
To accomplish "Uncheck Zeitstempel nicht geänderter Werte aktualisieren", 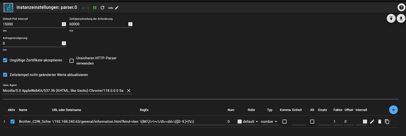I will point(5,75).
